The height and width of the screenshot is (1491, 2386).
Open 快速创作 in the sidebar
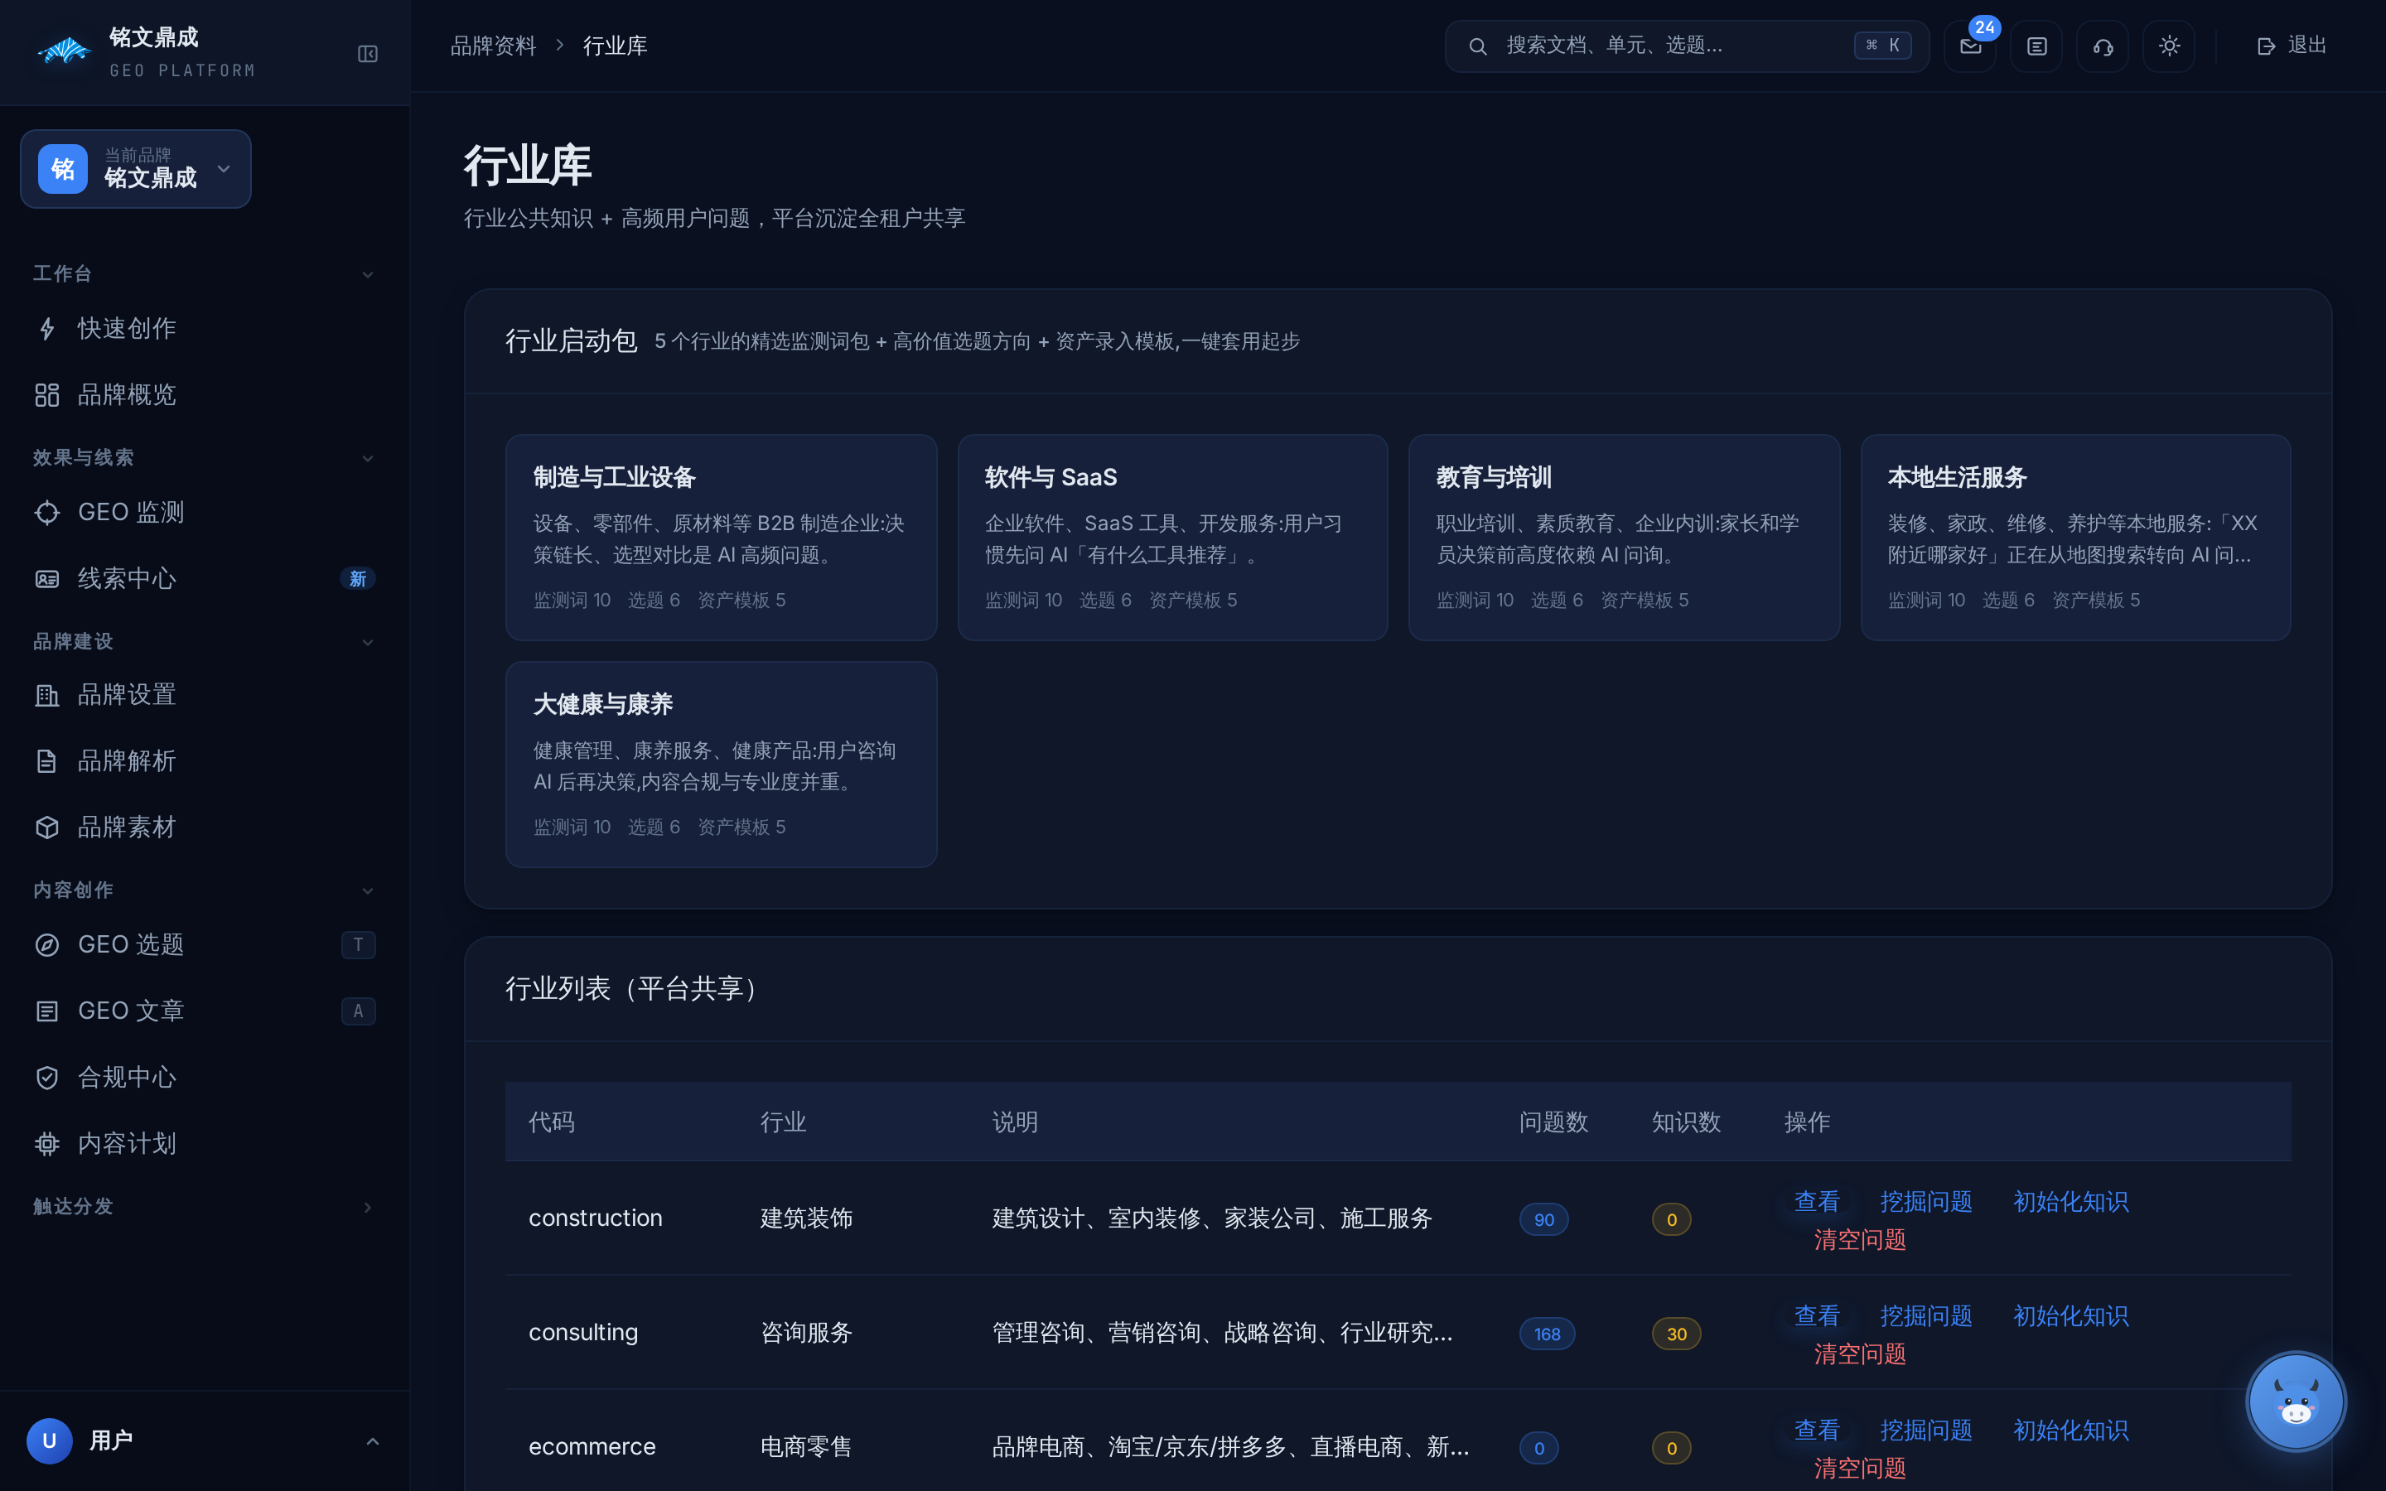(x=204, y=328)
